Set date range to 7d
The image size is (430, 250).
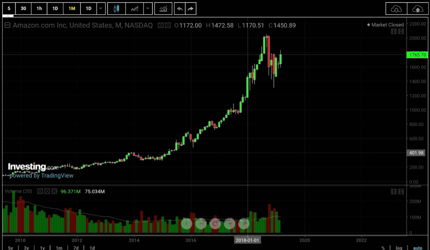point(76,248)
